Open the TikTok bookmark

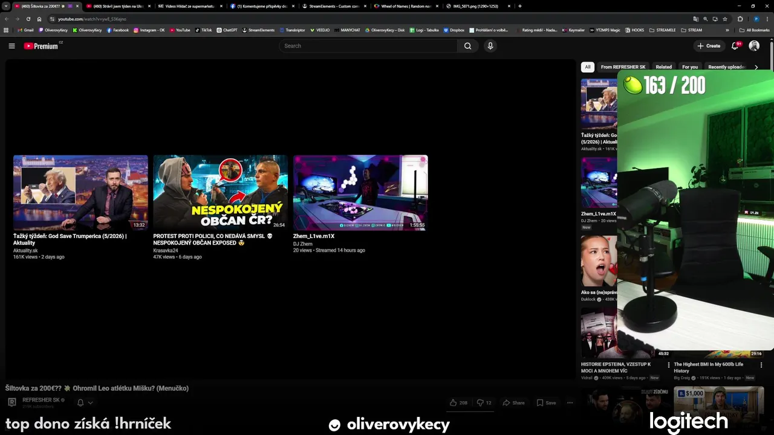pos(204,30)
